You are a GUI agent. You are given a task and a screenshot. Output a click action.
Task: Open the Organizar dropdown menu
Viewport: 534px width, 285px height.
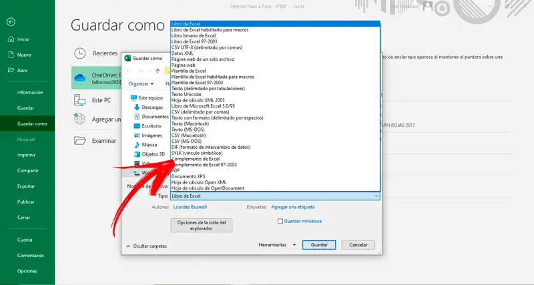(x=141, y=83)
